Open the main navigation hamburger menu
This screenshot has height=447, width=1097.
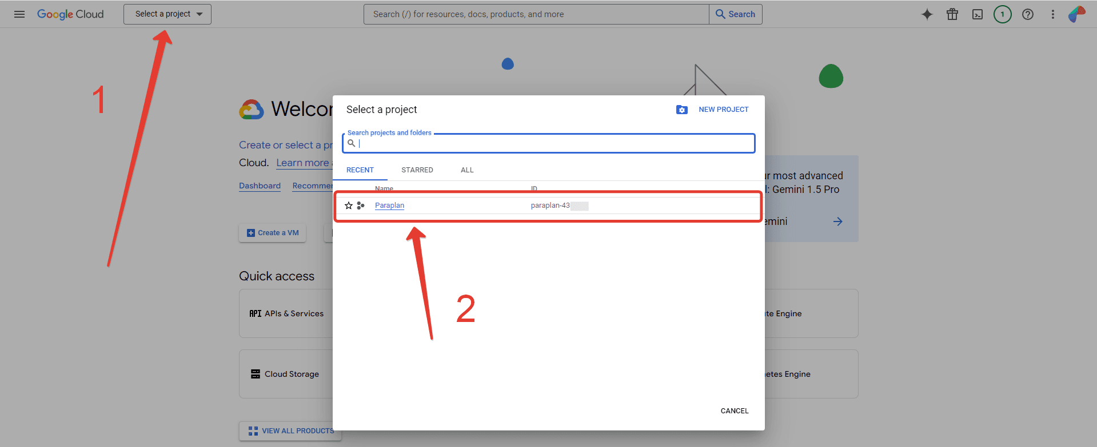(19, 14)
